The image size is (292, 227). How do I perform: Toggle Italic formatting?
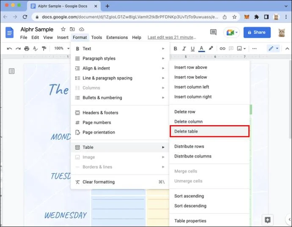click(x=184, y=49)
